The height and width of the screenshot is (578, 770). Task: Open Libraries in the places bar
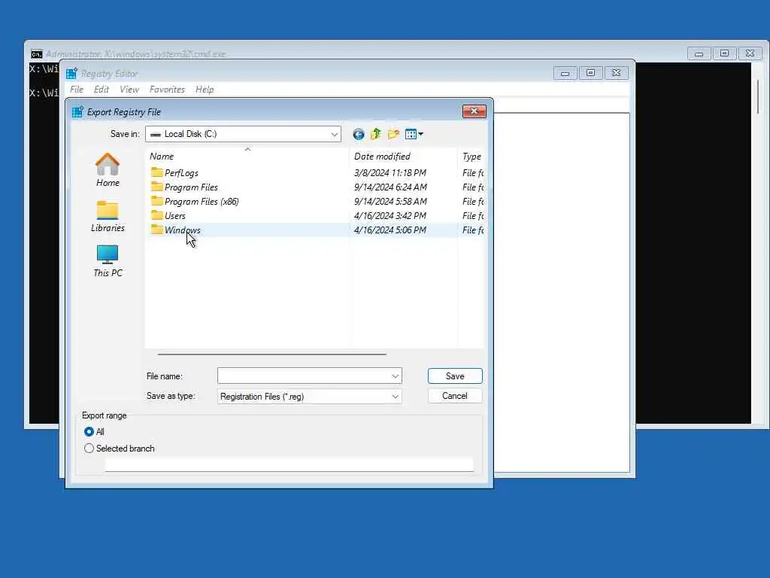[108, 216]
